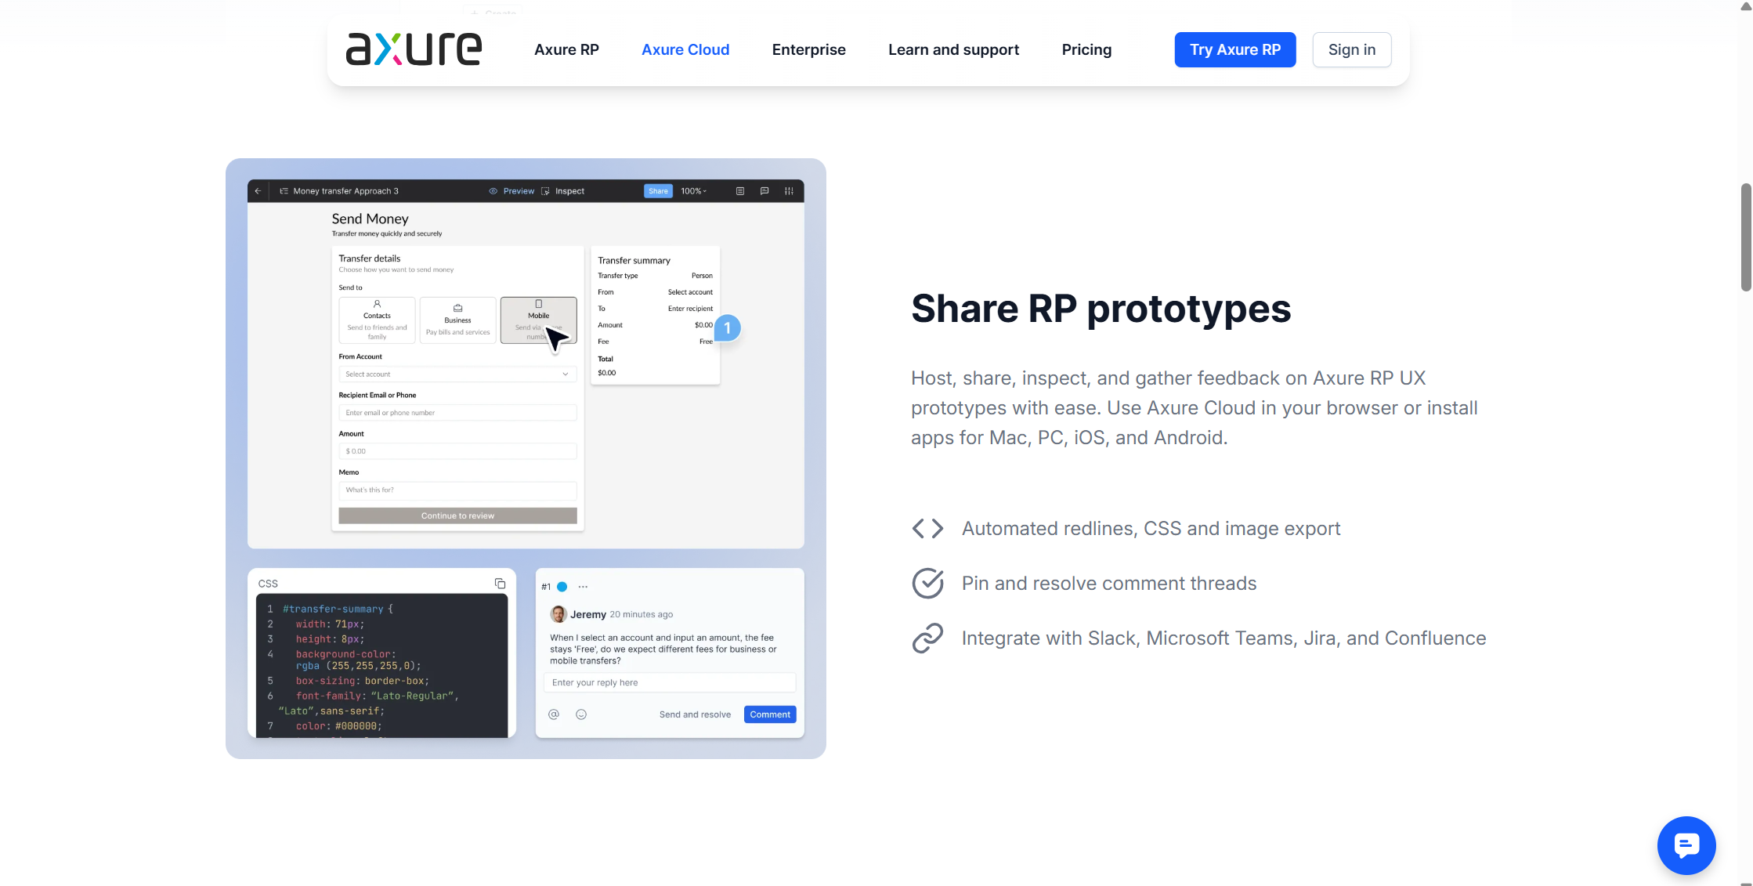Screen dimensions: 1753x886
Task: Open the Axure Cloud menu item
Action: (x=685, y=49)
